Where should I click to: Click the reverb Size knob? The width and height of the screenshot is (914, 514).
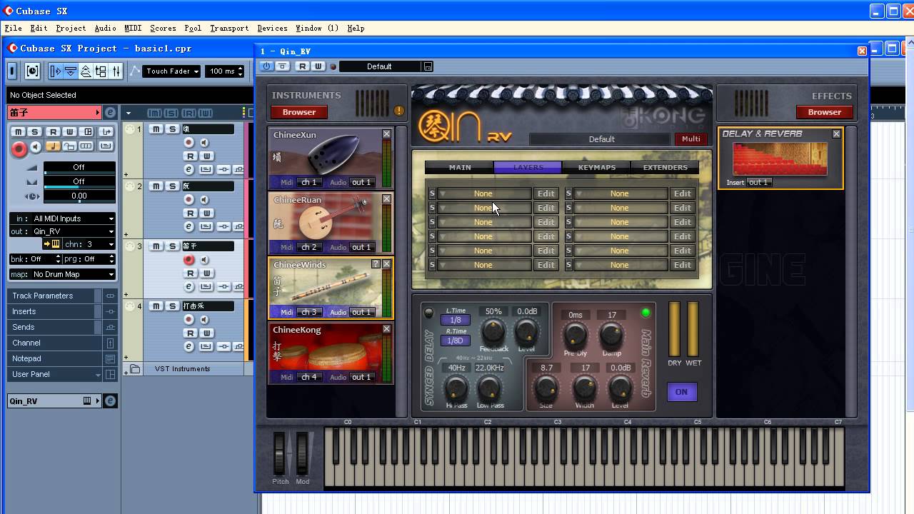tap(546, 388)
